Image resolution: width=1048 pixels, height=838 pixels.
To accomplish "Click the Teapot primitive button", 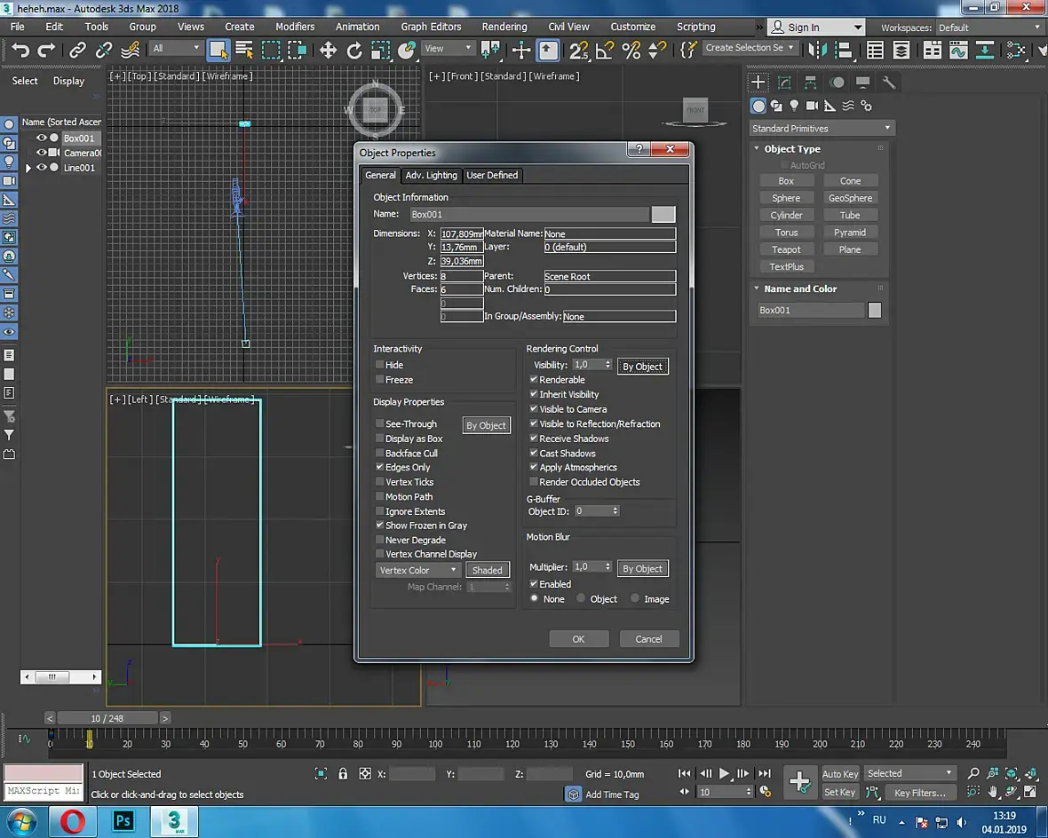I will click(786, 249).
